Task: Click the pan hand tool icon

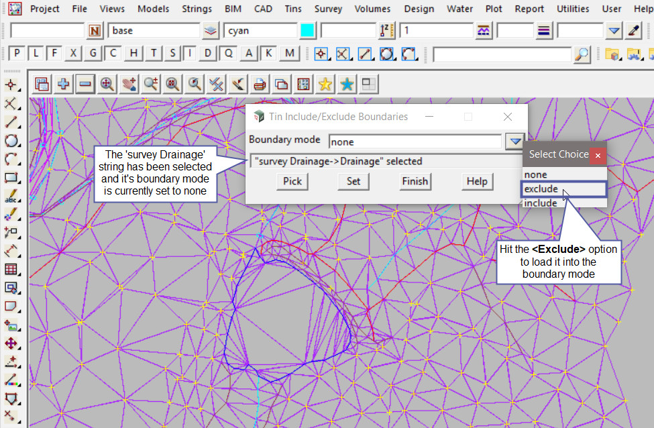Action: coord(129,84)
